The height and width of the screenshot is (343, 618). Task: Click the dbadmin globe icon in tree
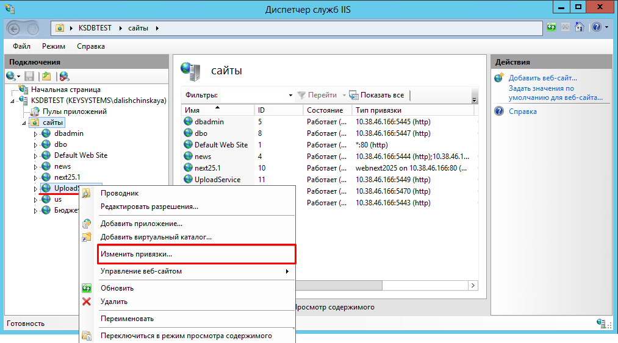(x=46, y=133)
